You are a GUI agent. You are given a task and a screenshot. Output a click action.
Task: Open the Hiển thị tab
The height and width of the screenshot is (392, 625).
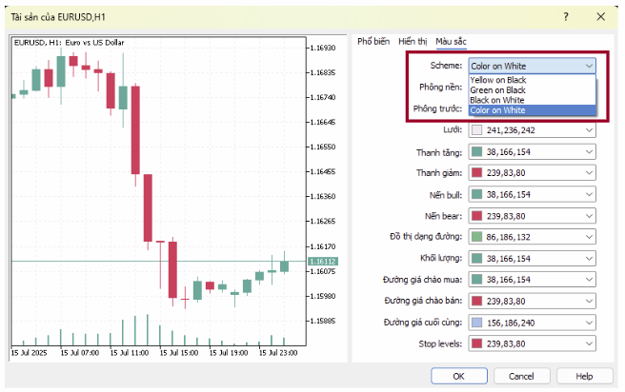pyautogui.click(x=413, y=42)
